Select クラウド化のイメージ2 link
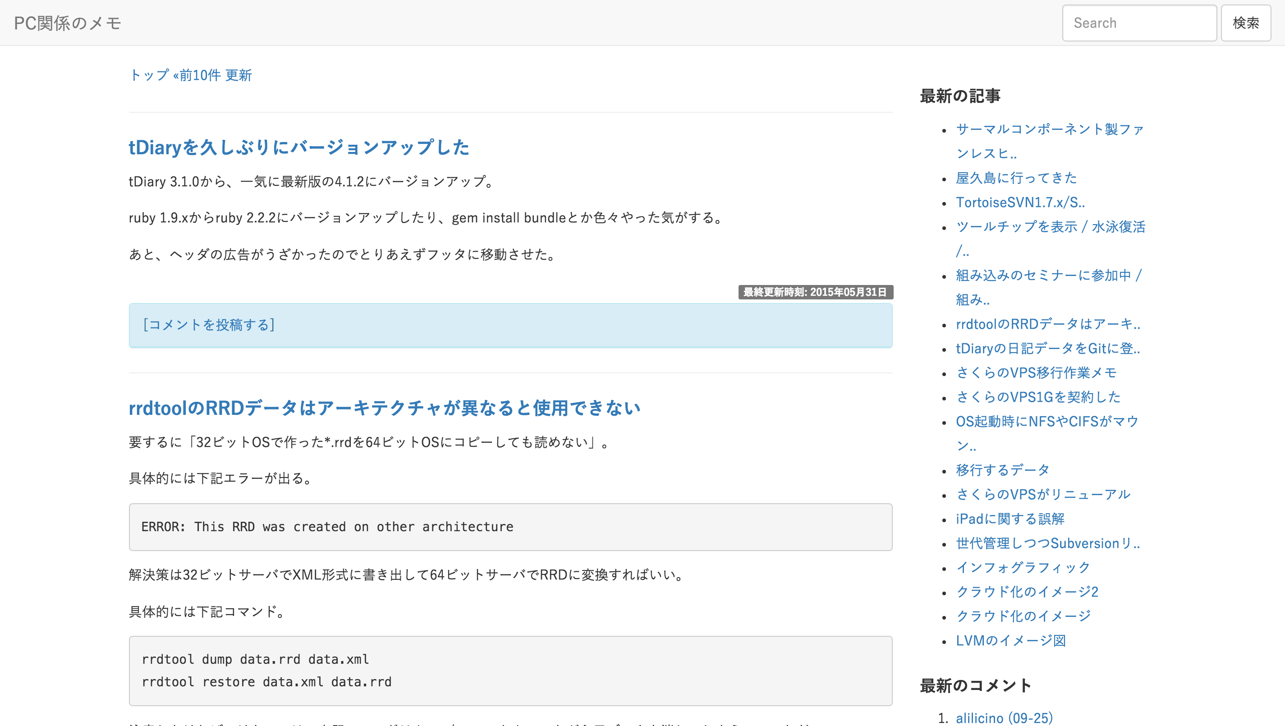The width and height of the screenshot is (1285, 726). tap(1027, 592)
